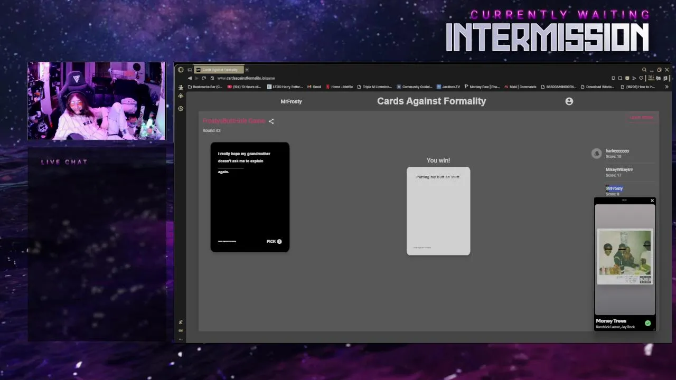Open the Home – Netflix bookmark
Image resolution: width=676 pixels, height=380 pixels.
[x=340, y=87]
